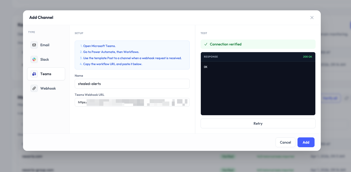Switch to the Email channel type
The height and width of the screenshot is (172, 351).
click(x=45, y=45)
